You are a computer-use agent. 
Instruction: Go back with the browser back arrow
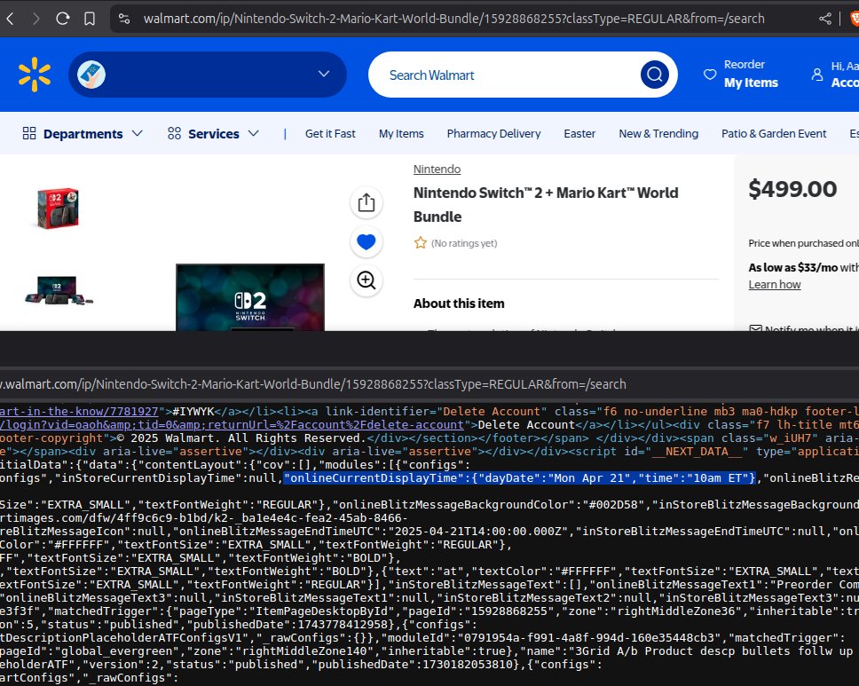pos(10,19)
